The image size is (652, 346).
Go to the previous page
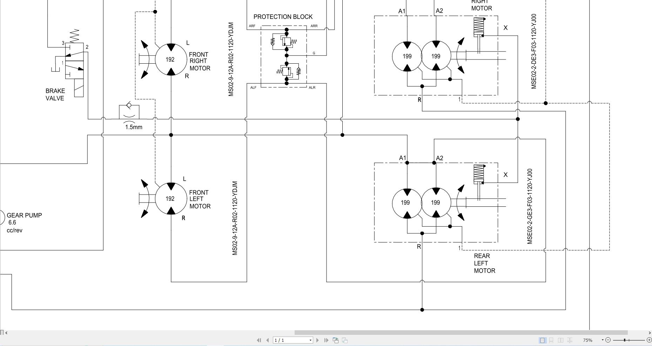(x=268, y=340)
